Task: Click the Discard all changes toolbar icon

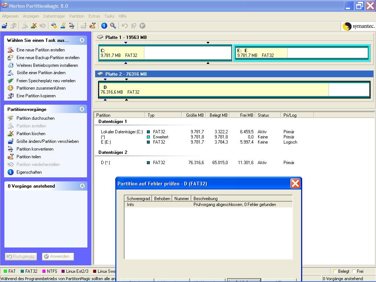Action: [x=134, y=26]
